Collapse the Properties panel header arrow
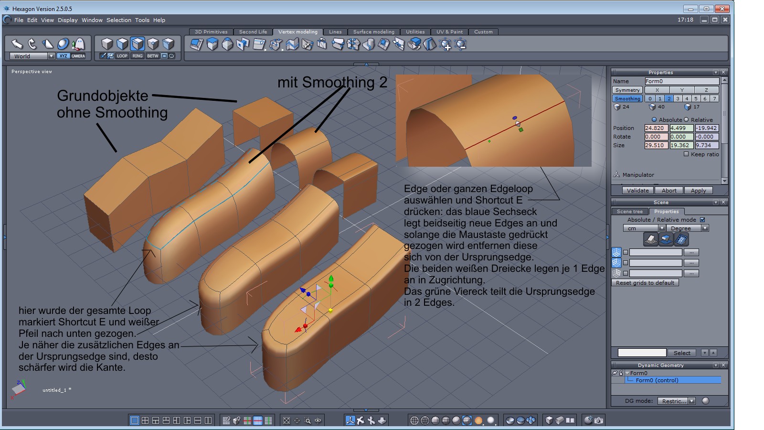The width and height of the screenshot is (764, 430). click(715, 72)
